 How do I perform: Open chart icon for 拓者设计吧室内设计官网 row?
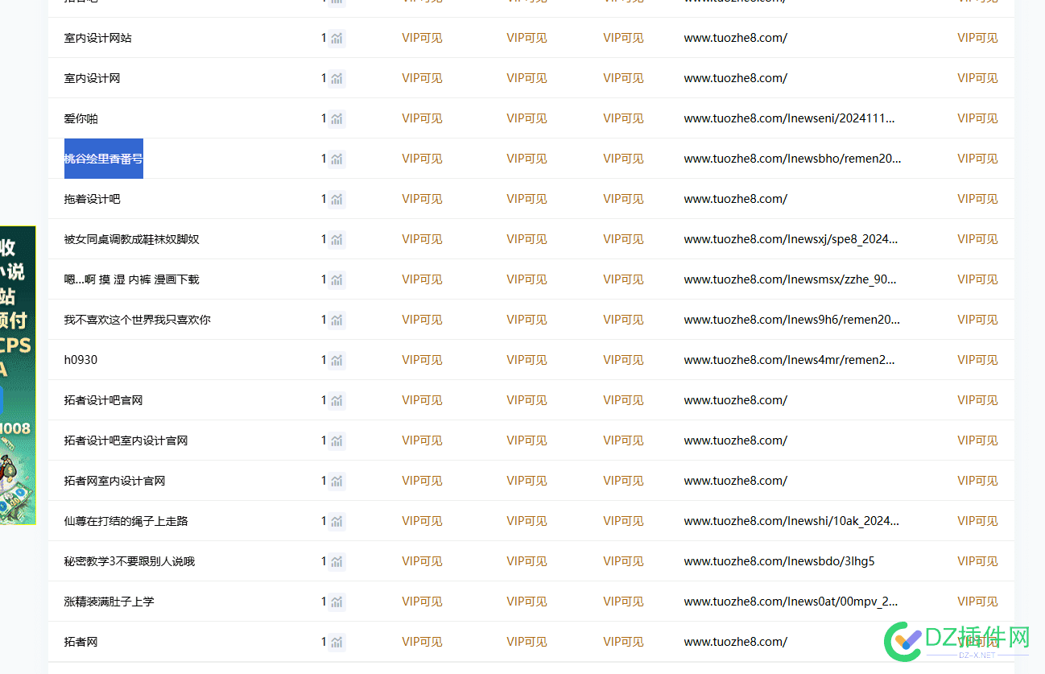point(337,440)
